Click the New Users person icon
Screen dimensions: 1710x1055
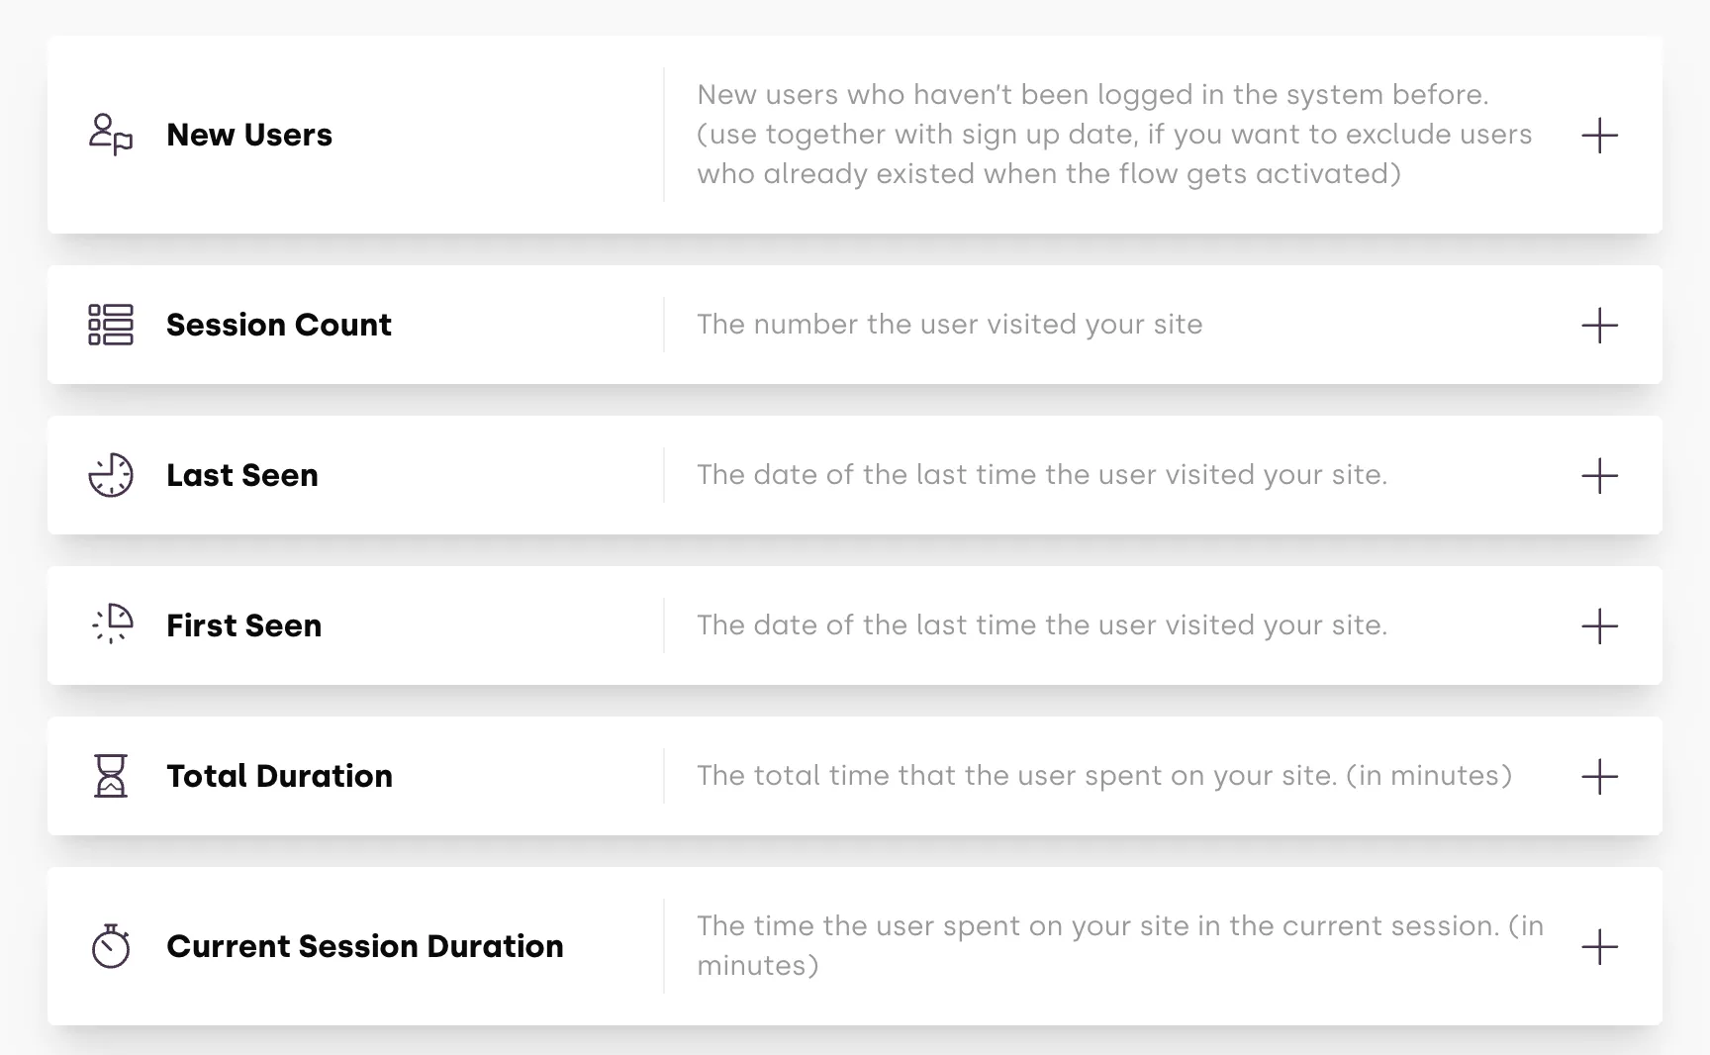[x=109, y=135]
